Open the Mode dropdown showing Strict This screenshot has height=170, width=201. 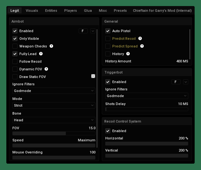(54, 105)
